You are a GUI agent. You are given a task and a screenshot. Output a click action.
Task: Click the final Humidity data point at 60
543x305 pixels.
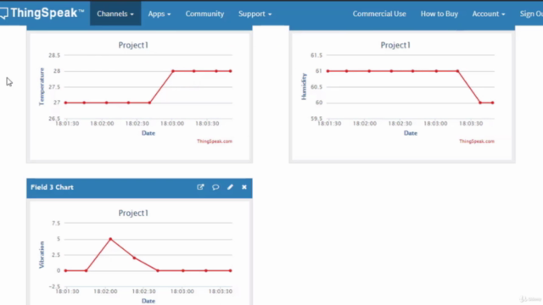(x=492, y=103)
